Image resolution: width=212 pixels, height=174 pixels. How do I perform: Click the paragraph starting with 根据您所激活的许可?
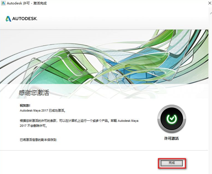(x=79, y=123)
